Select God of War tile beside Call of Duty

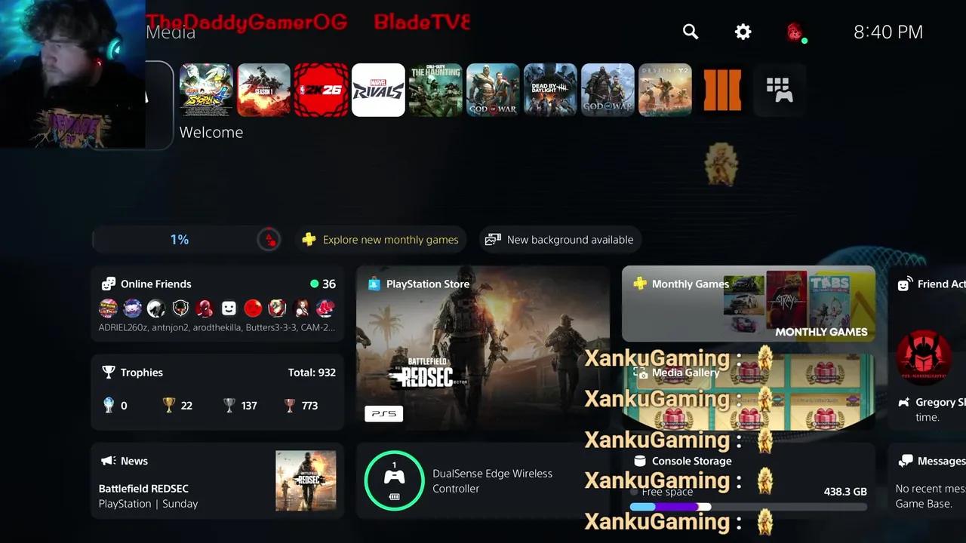[x=494, y=90]
